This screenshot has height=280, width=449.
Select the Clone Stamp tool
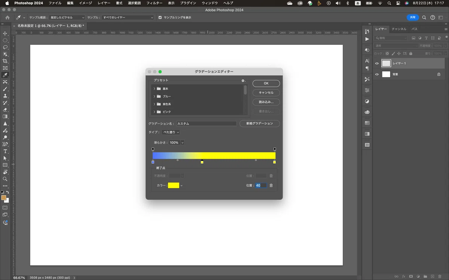pos(5,96)
